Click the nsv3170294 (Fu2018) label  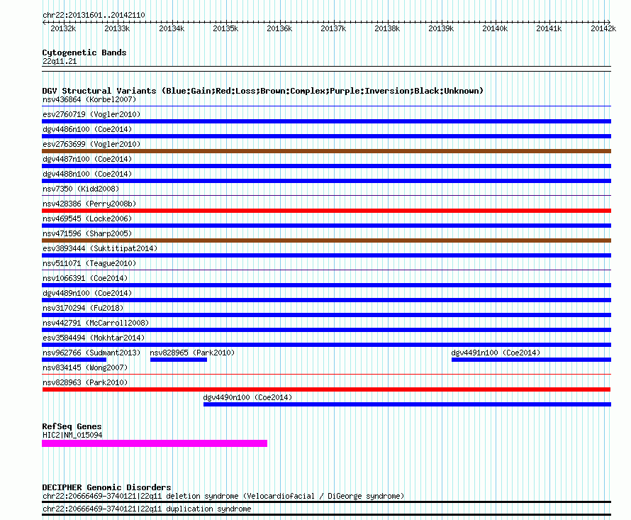tap(83, 308)
